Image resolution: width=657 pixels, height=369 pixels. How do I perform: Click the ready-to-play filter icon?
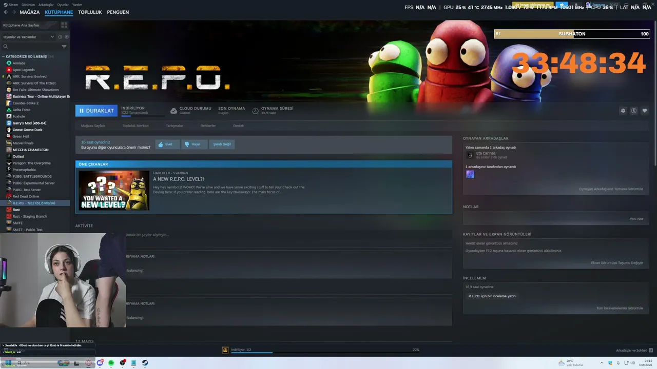click(x=67, y=37)
